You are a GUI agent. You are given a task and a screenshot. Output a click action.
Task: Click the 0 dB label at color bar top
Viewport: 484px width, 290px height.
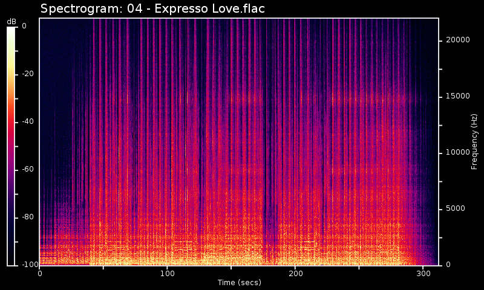24,26
